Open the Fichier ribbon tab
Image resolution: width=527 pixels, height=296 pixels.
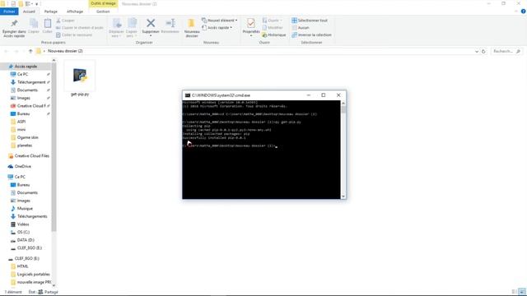[9, 12]
